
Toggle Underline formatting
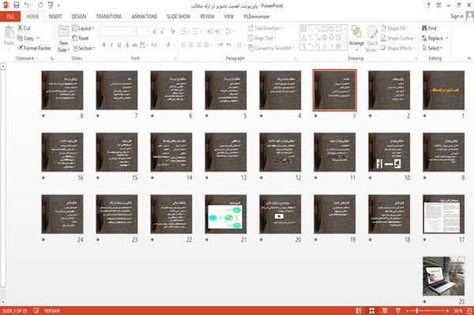119,45
